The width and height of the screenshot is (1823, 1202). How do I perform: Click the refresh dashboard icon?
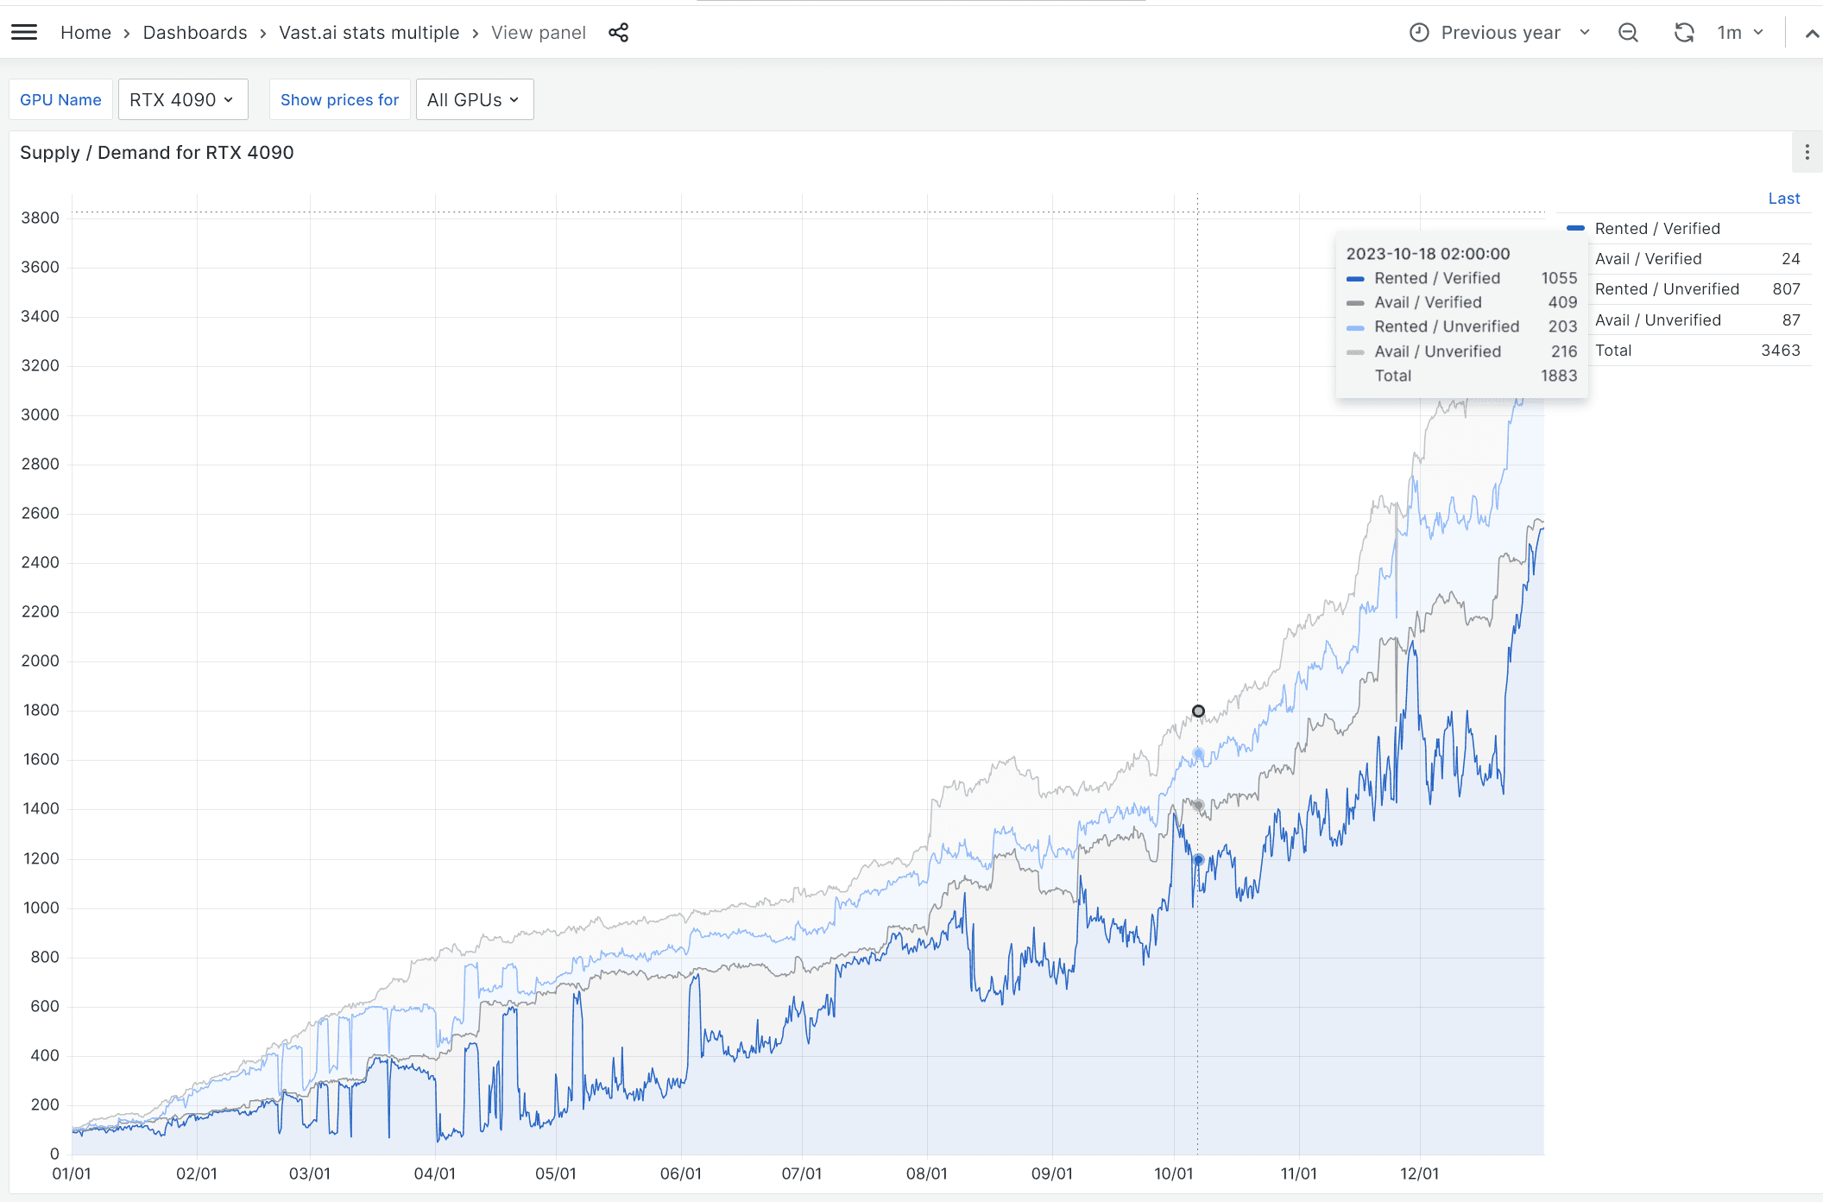(x=1683, y=33)
